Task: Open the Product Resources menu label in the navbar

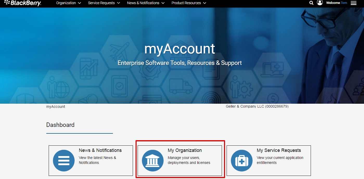Action: (x=186, y=3)
